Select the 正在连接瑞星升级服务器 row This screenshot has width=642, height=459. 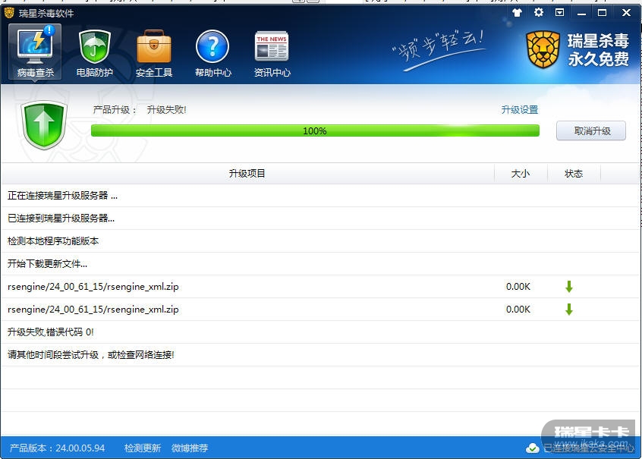[x=320, y=195]
